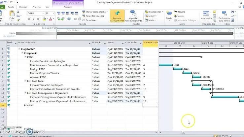Click the Undo arrow in quick access
Viewport: 244px width, 137px height.
5,2
